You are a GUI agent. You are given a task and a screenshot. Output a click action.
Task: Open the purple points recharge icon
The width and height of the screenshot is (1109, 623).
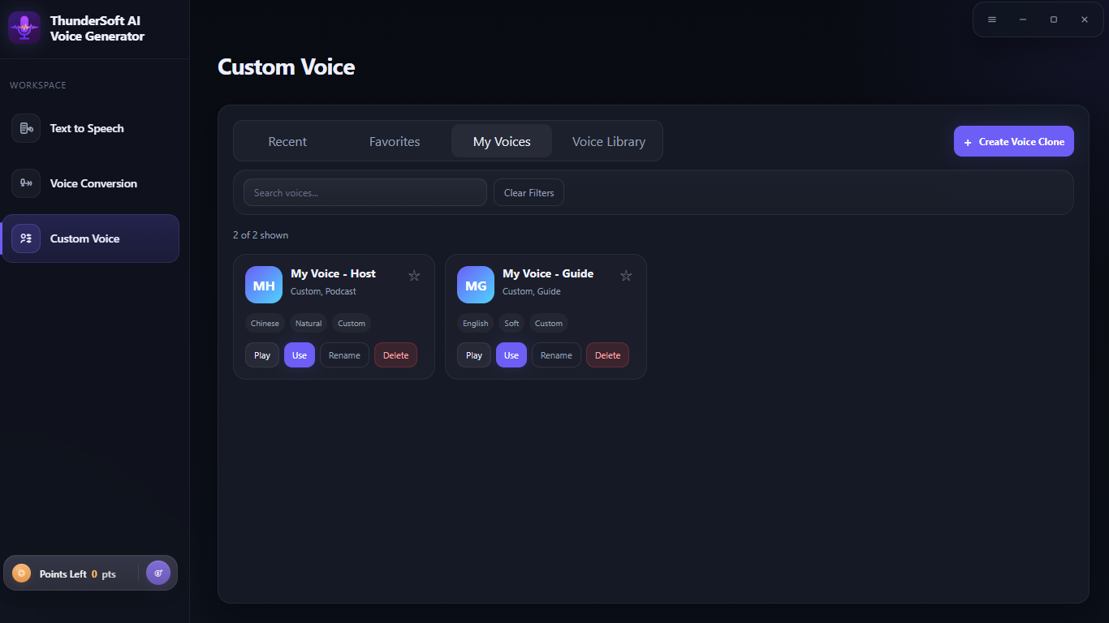[158, 573]
